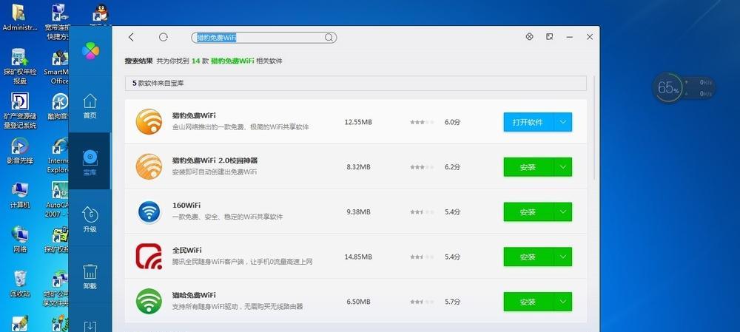Install 猫哈免费WiFi software
This screenshot has height=332, width=740.
pyautogui.click(x=528, y=302)
